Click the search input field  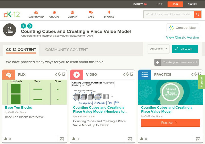(168, 14)
